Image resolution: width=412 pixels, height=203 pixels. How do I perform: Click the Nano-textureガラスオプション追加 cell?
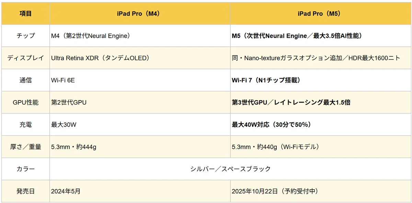[x=321, y=58]
